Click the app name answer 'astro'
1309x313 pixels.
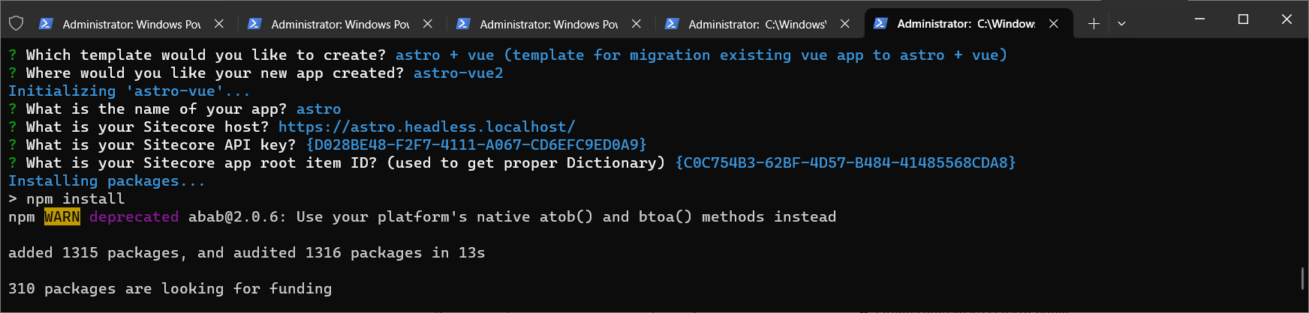click(318, 109)
